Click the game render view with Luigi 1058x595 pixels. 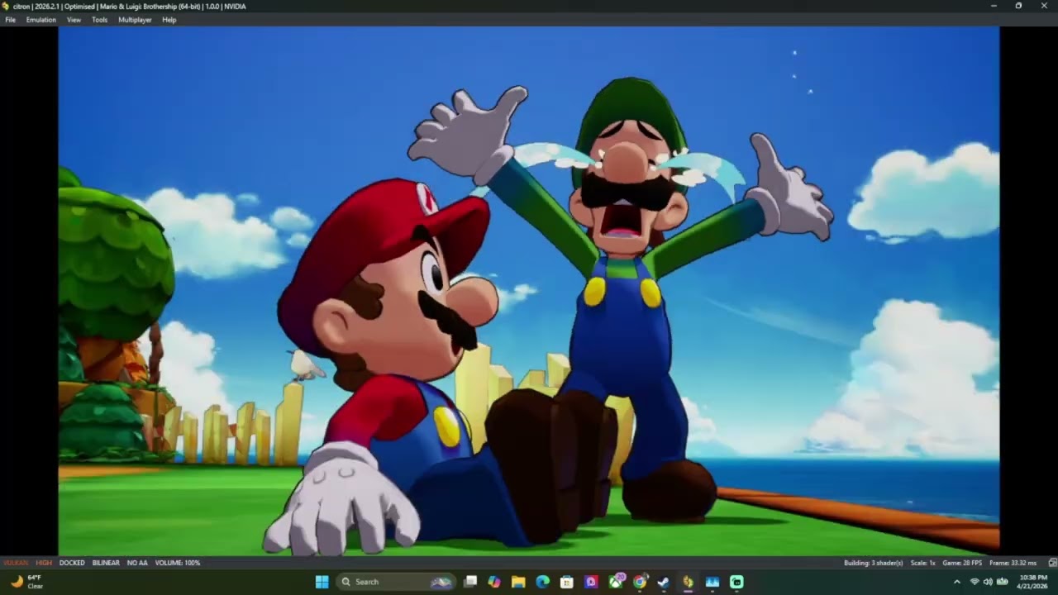pos(529,291)
